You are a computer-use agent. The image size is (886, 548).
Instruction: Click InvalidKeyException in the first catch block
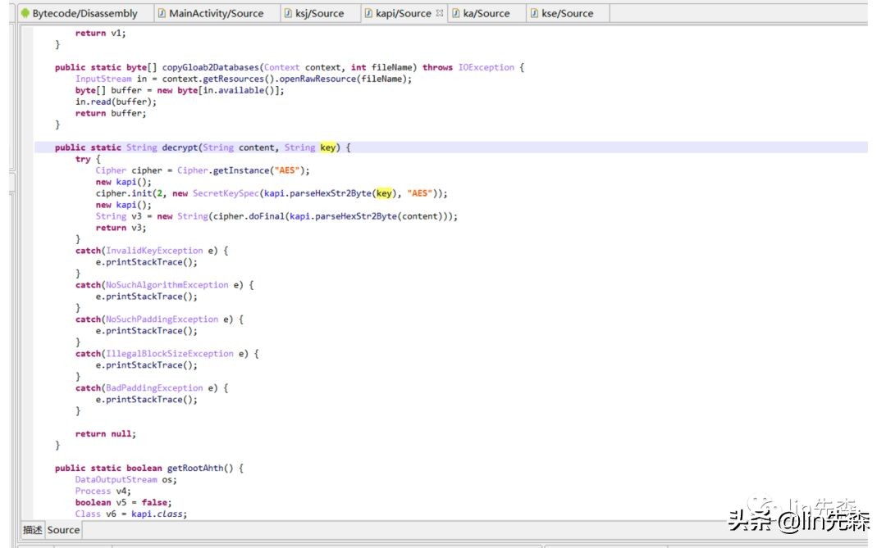pyautogui.click(x=153, y=251)
